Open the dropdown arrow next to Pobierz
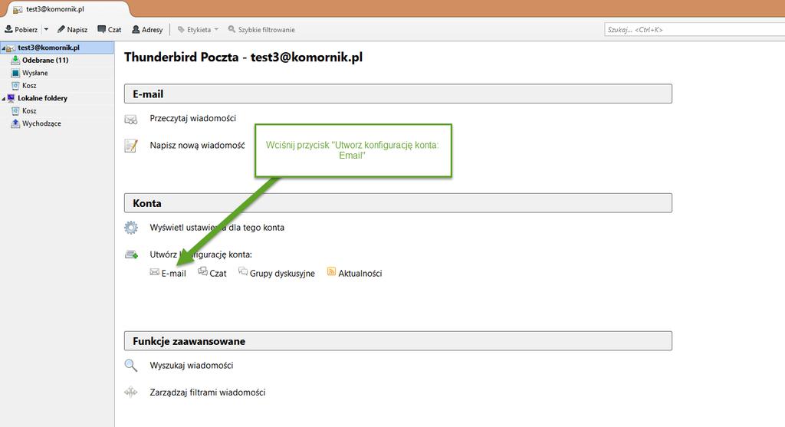The height and width of the screenshot is (427, 785). 46,30
